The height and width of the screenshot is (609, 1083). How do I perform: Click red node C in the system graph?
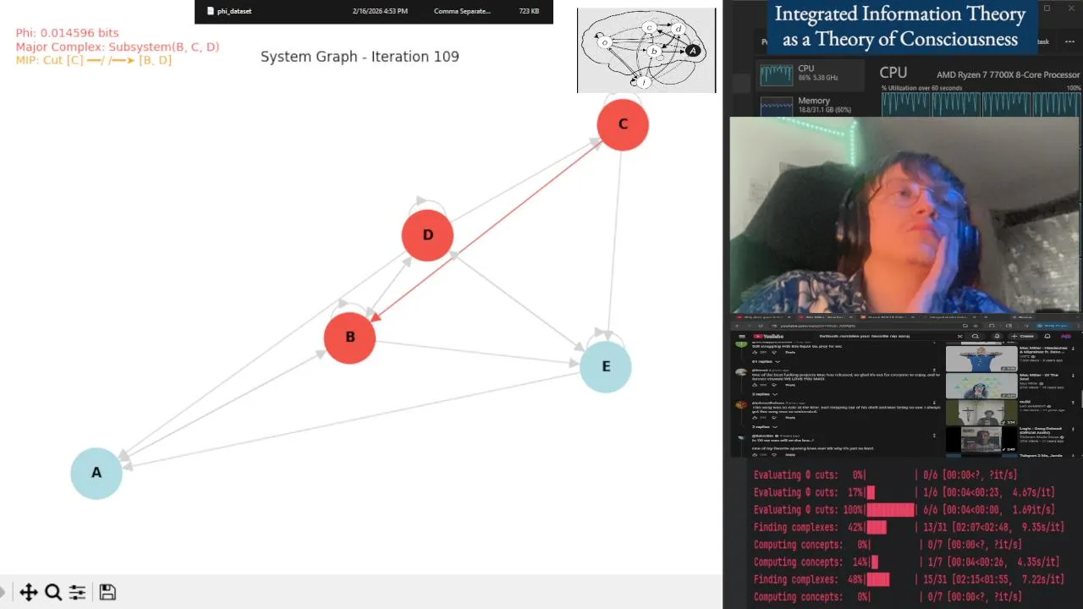tap(623, 124)
